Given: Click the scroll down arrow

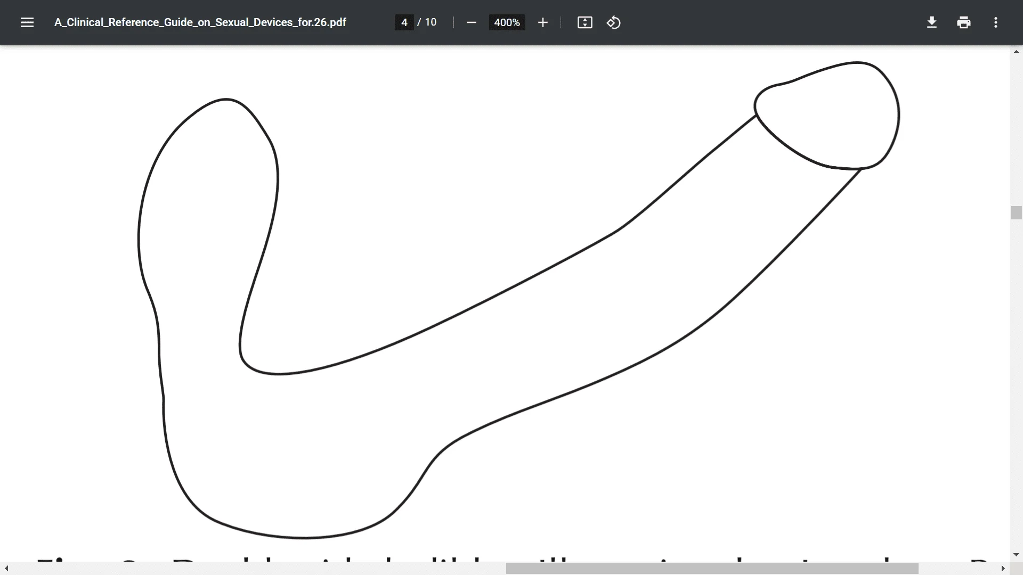Looking at the screenshot, I should click(1016, 555).
